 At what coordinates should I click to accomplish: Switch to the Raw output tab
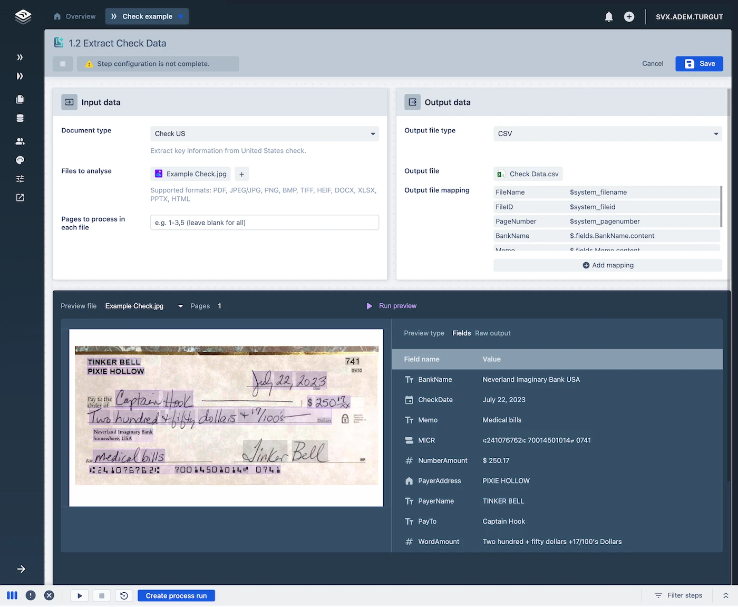click(492, 333)
